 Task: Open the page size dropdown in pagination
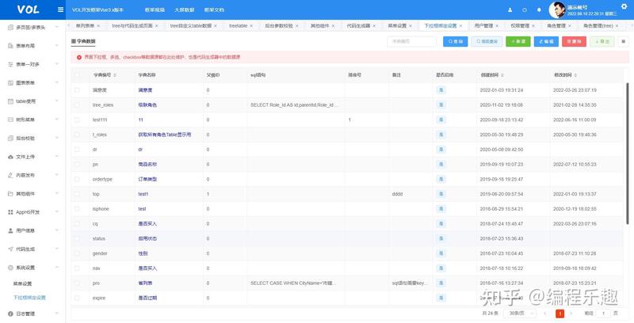pos(521,313)
